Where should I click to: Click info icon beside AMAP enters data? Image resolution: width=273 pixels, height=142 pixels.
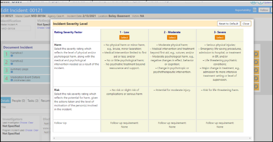pos(12,80)
